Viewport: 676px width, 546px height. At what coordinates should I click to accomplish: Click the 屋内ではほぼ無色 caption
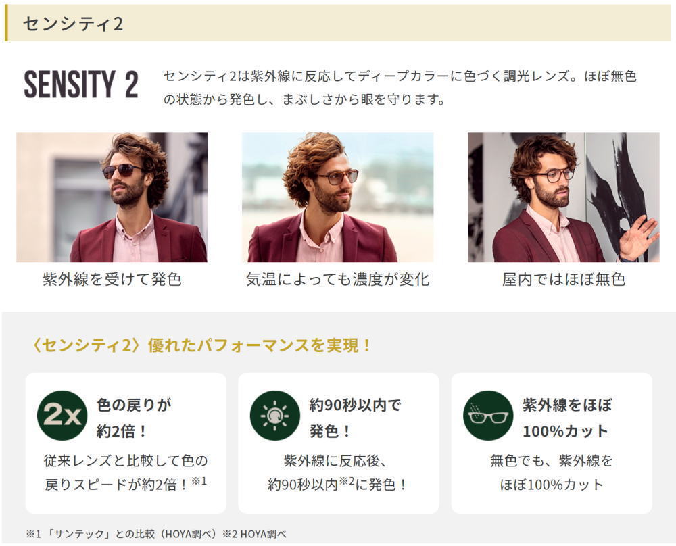coord(564,279)
